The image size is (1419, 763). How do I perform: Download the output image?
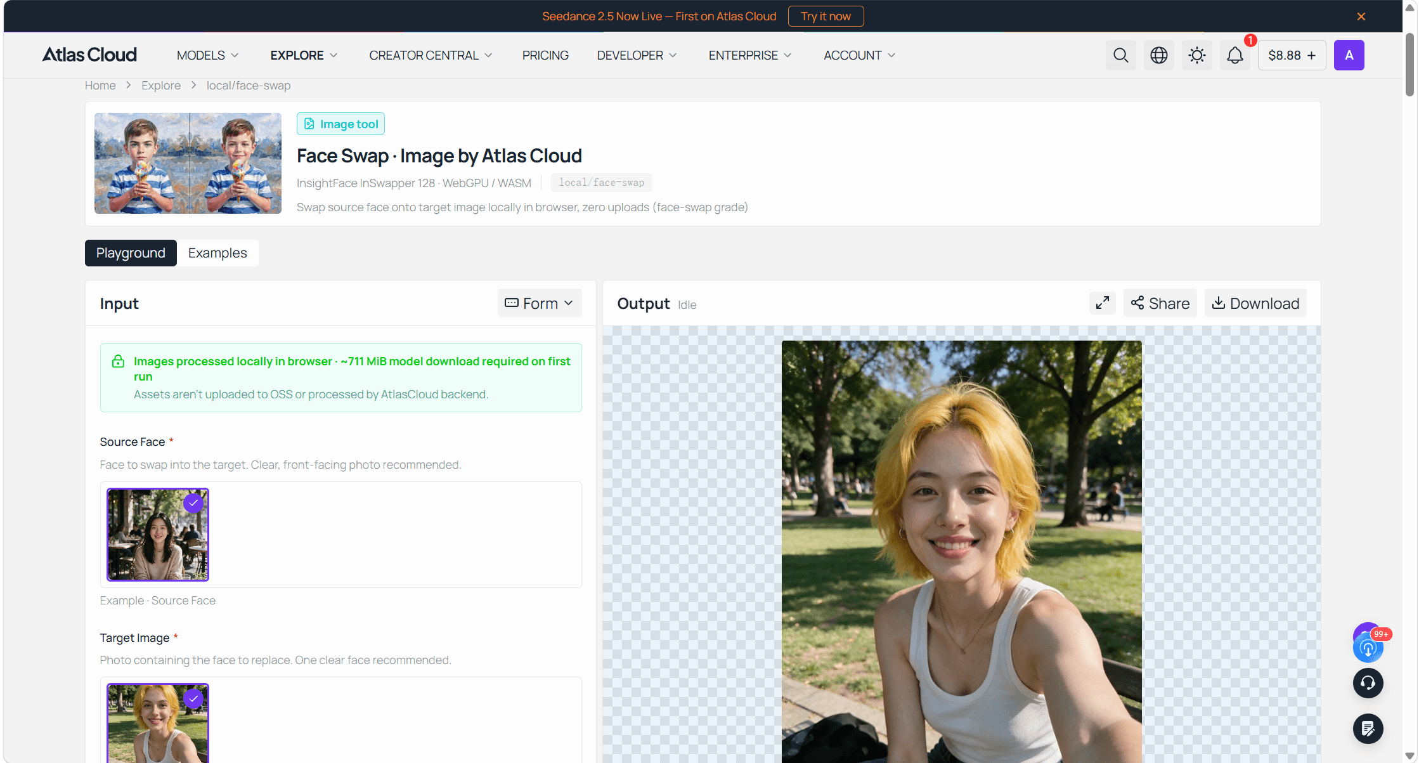(x=1255, y=303)
